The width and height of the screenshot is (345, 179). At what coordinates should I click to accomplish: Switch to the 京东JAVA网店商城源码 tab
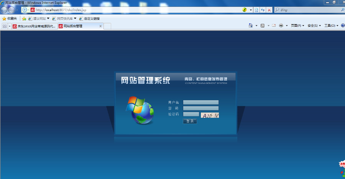35,26
